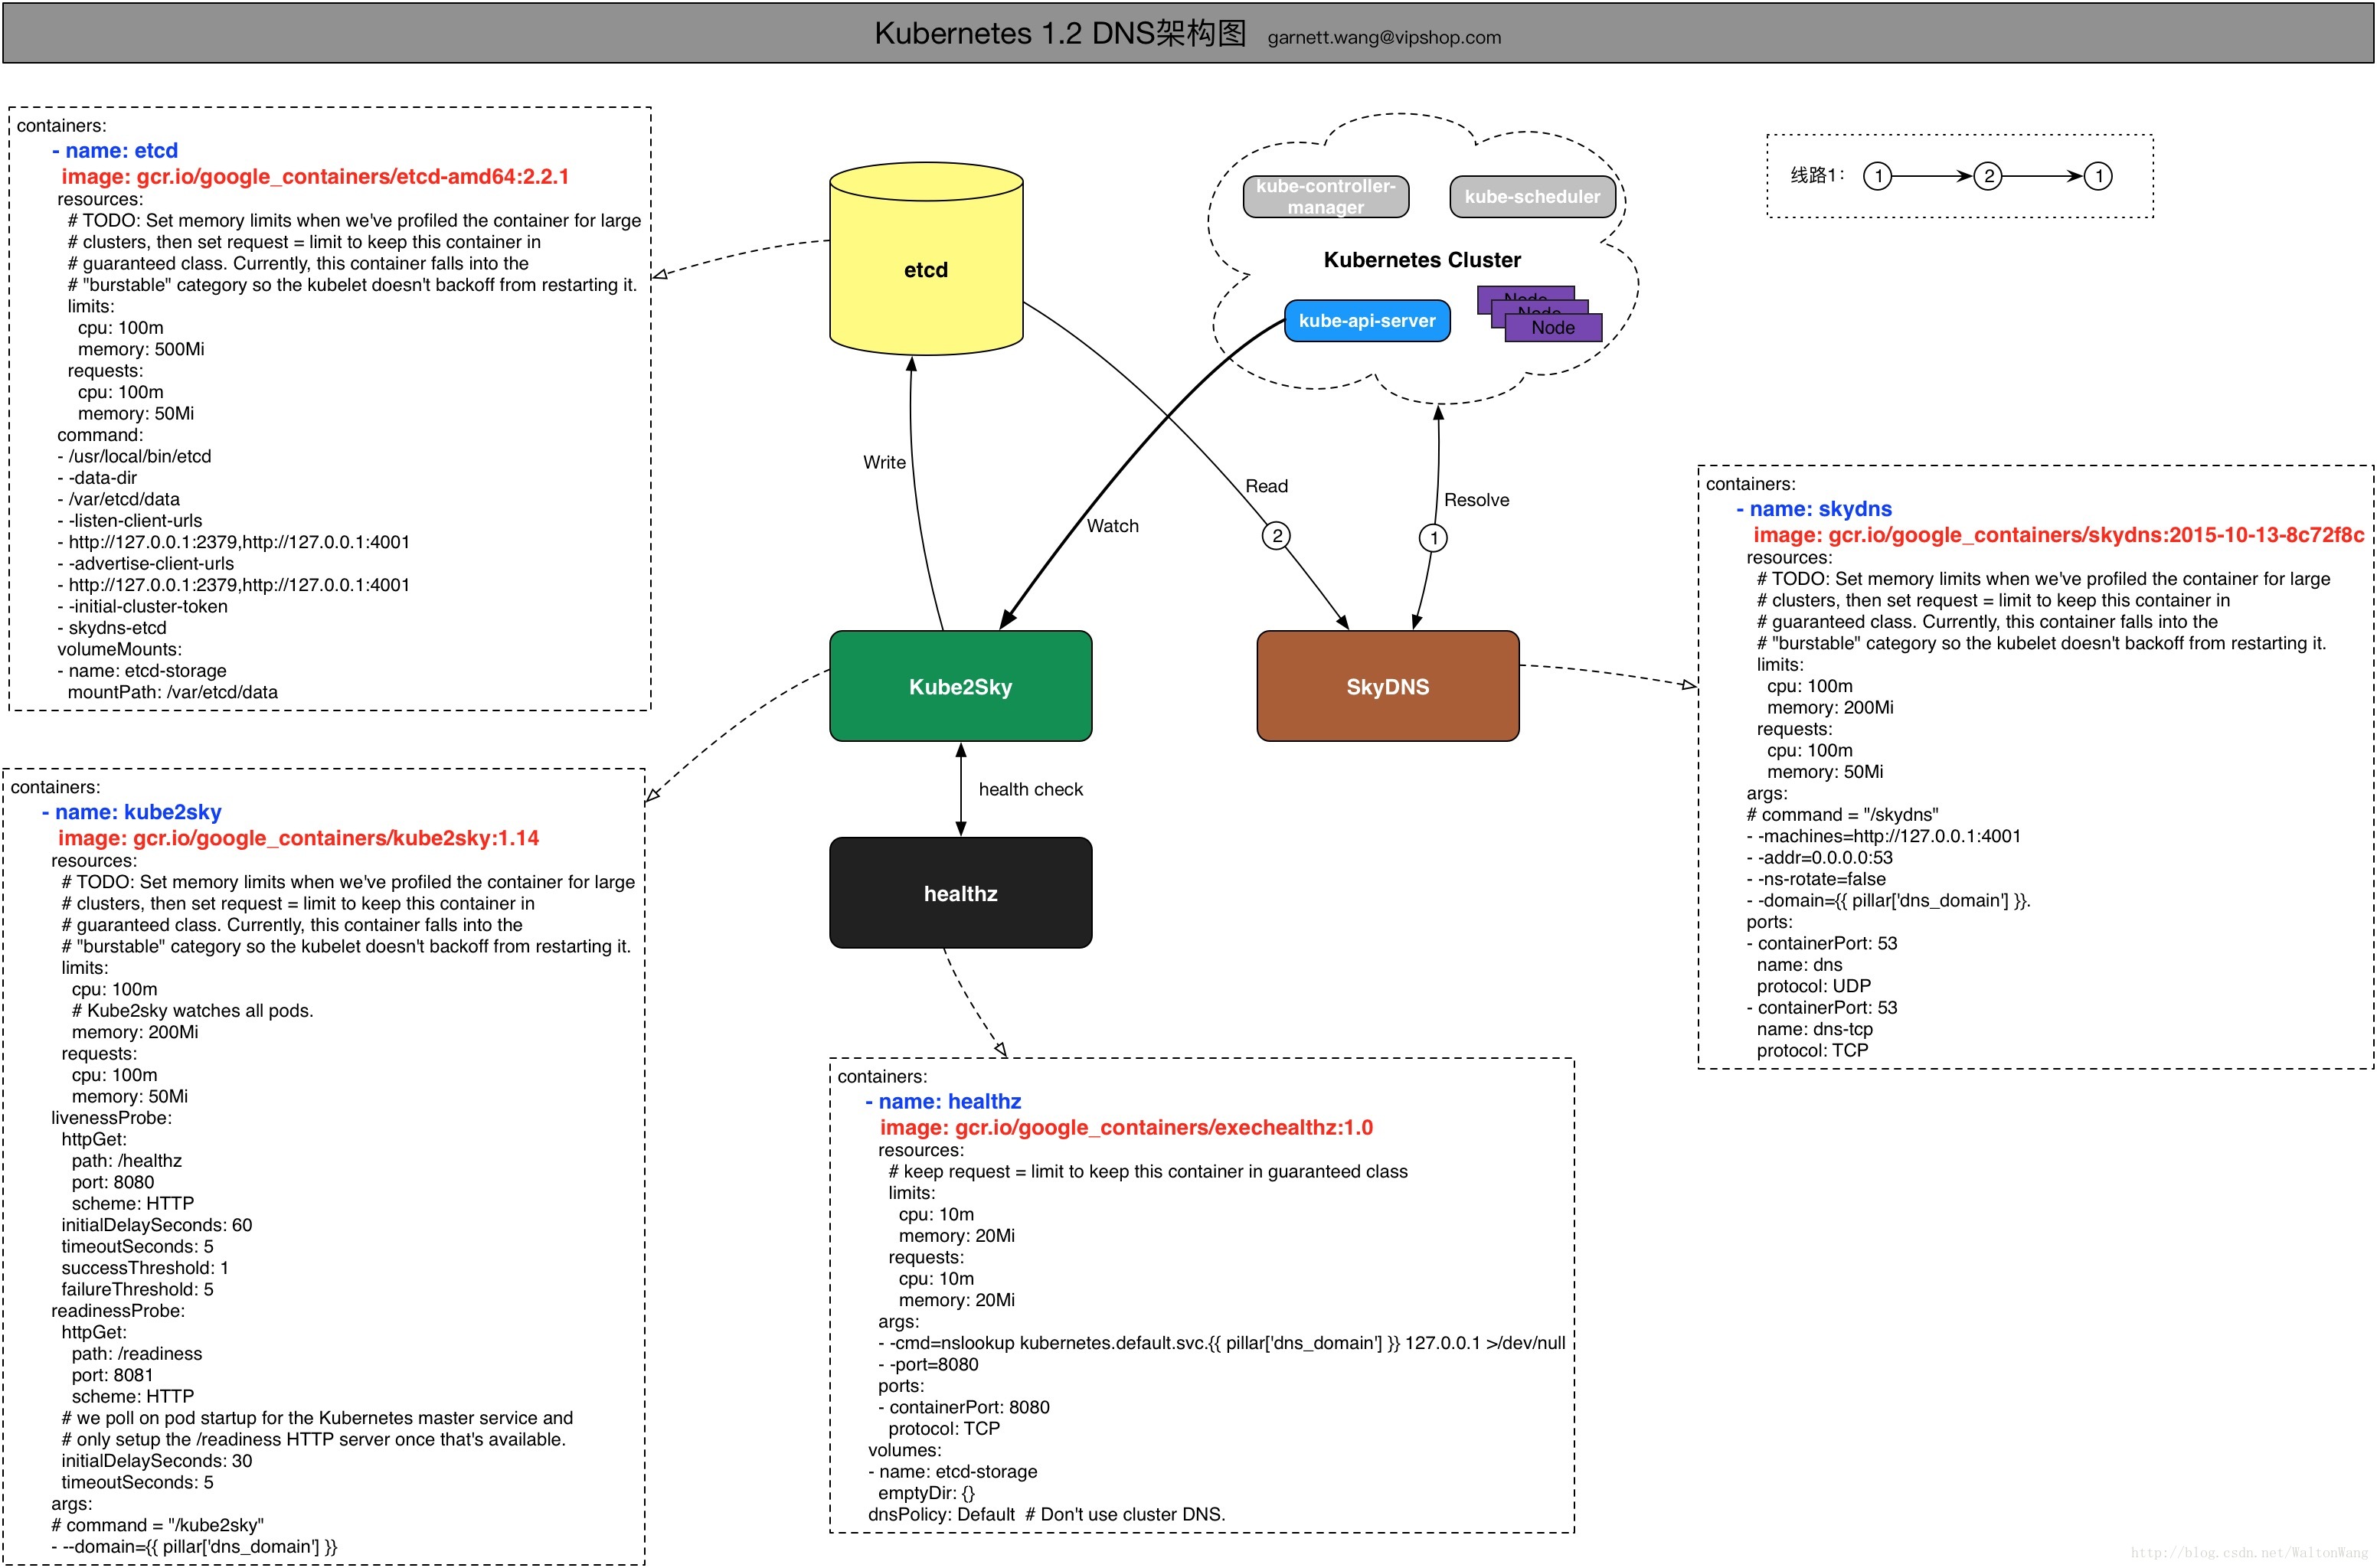Click 'successThreshold: 1' line

pos(145,1269)
